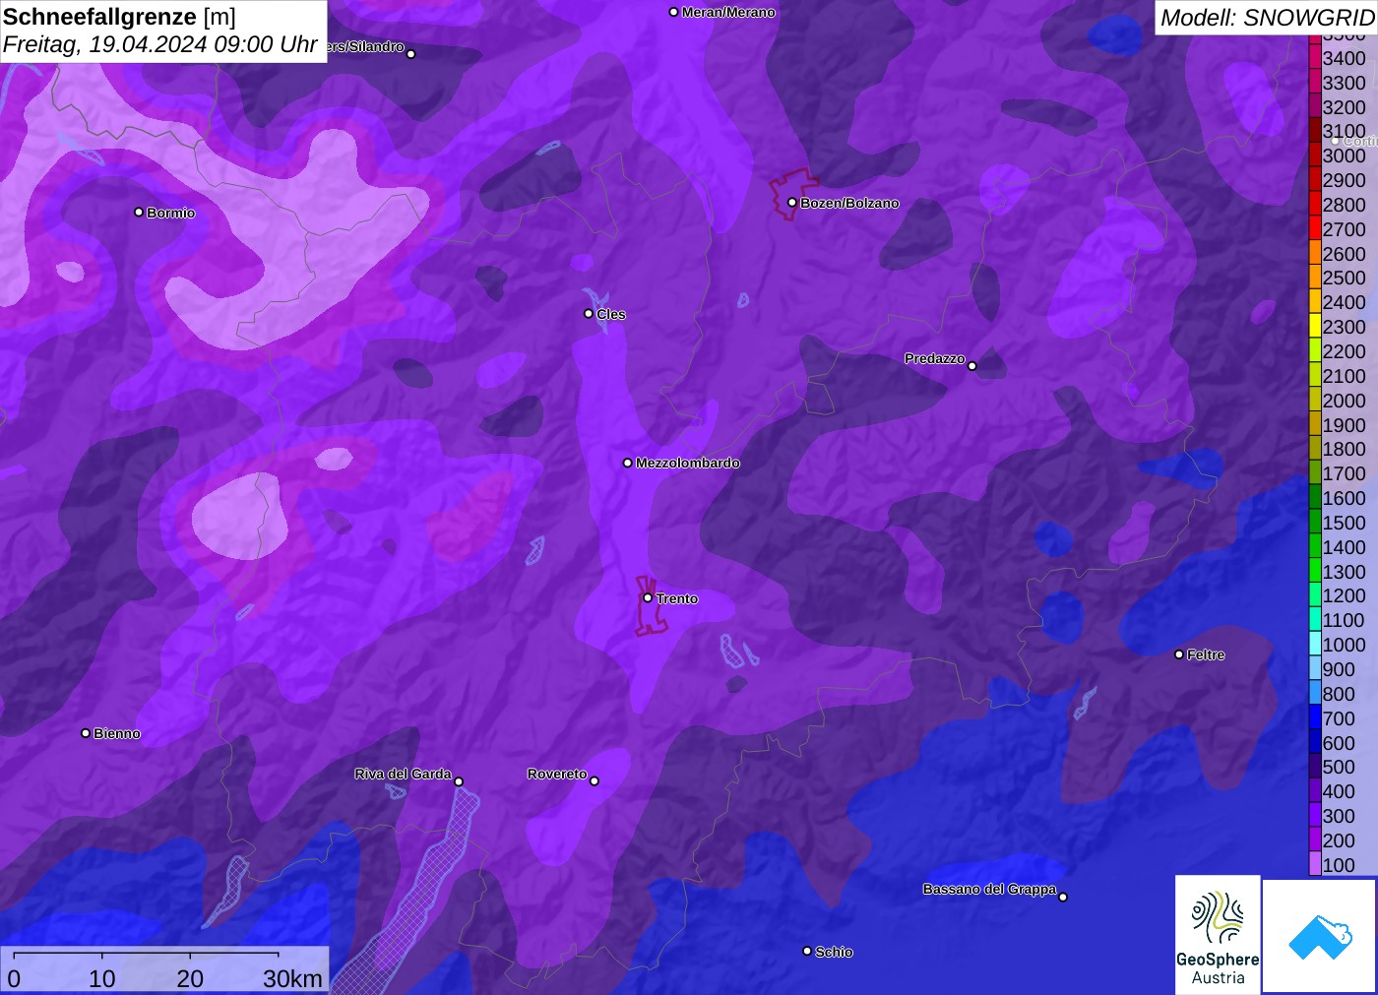Click the Silandro label near the top

click(366, 46)
